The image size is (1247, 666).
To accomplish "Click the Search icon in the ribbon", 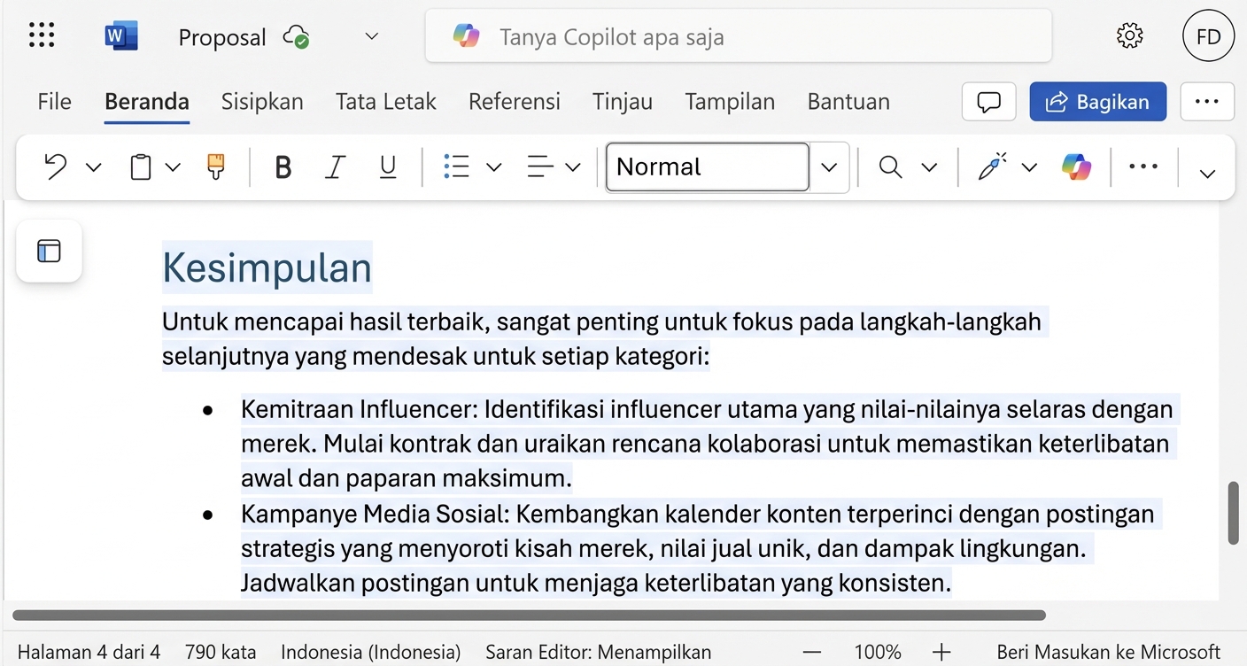I will 890,166.
